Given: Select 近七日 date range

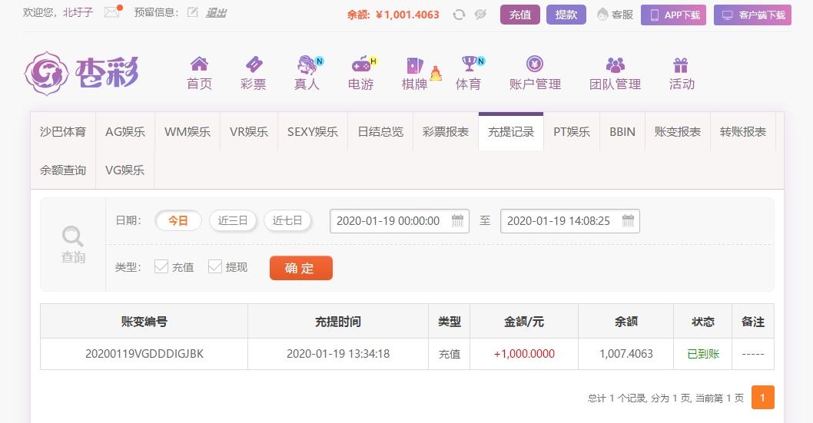Looking at the screenshot, I should coord(287,221).
